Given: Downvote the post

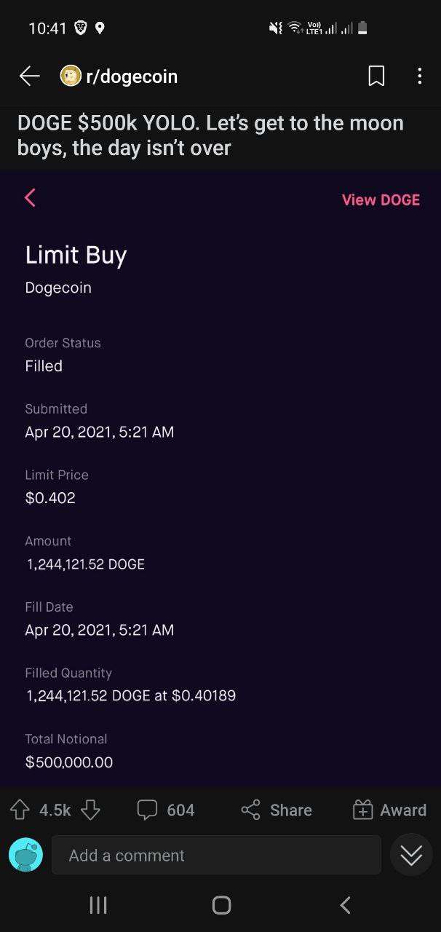Looking at the screenshot, I should click(x=90, y=810).
